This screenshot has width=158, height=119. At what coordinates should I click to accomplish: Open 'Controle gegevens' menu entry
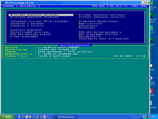pos(26,30)
